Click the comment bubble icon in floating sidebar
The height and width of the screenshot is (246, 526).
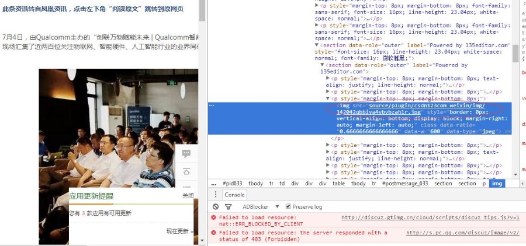point(186,154)
